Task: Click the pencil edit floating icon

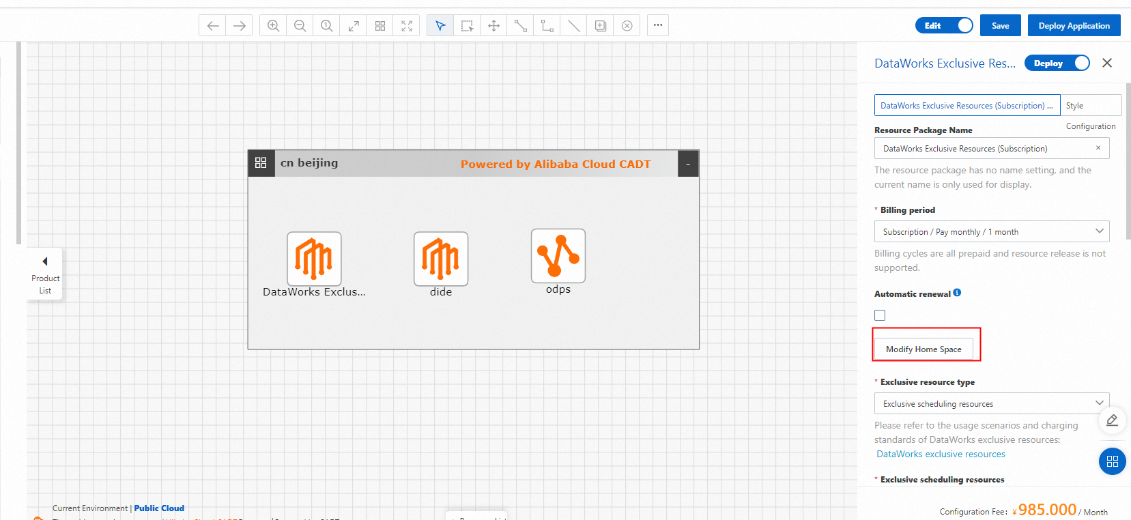Action: (x=1112, y=420)
